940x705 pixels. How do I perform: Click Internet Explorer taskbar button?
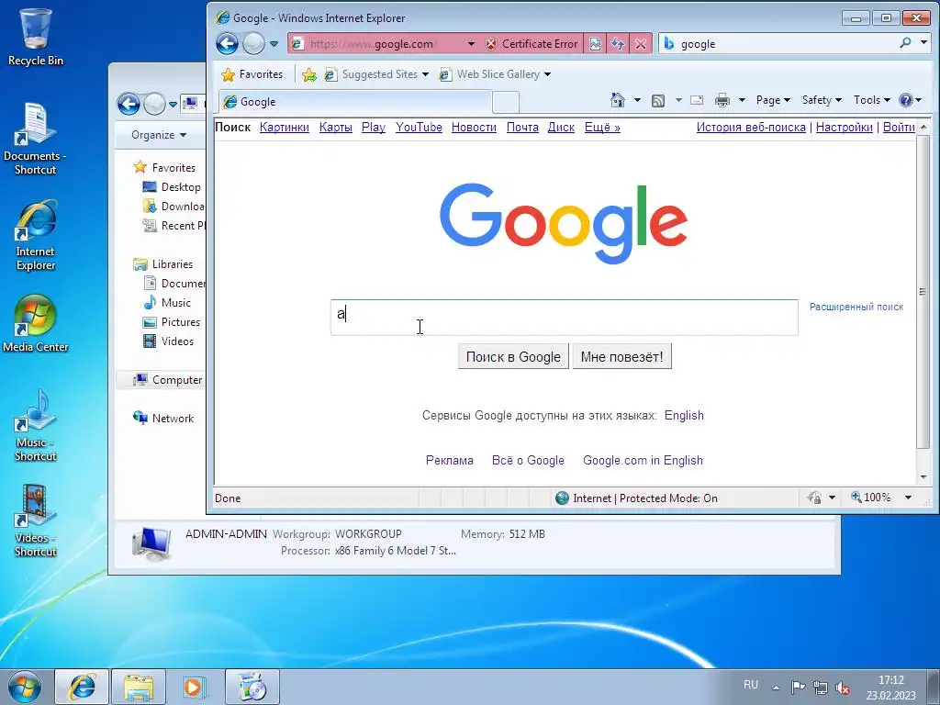(x=82, y=687)
